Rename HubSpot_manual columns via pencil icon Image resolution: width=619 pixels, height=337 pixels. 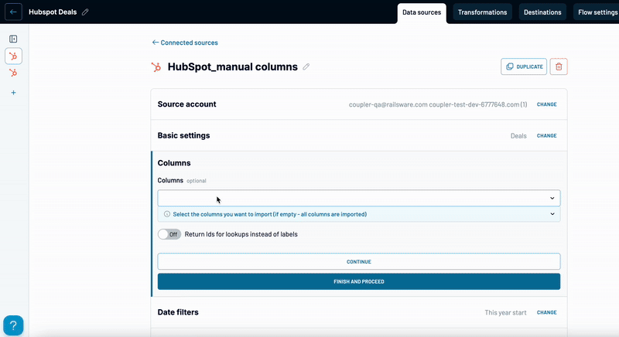[x=306, y=67]
